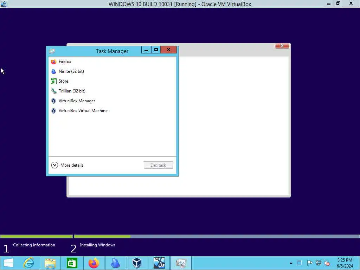Screen dimensions: 360x270
Task: Select the Firefox row in Task Manager
Action: click(x=112, y=62)
